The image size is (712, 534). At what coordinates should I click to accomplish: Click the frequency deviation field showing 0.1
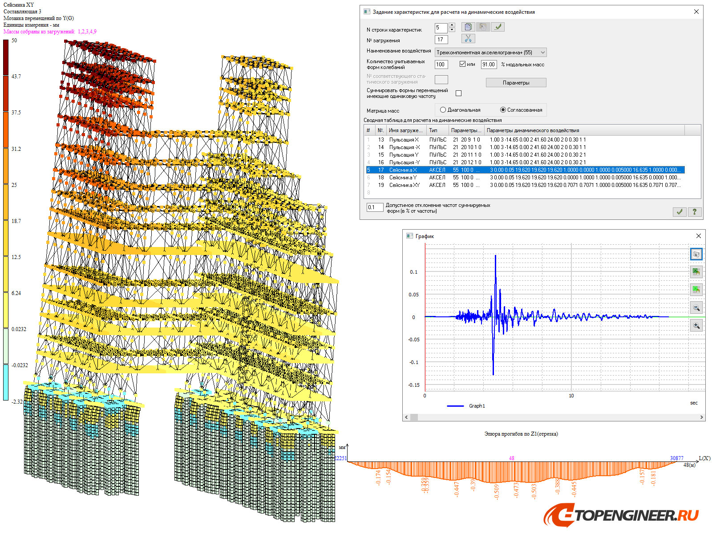375,207
